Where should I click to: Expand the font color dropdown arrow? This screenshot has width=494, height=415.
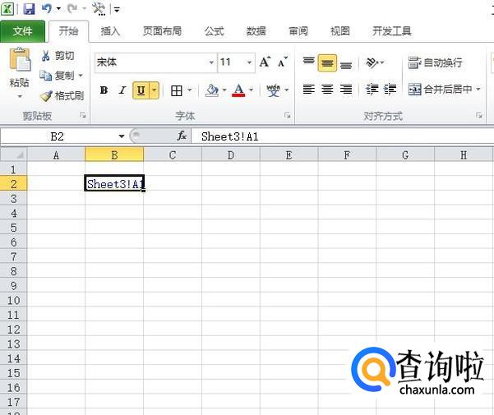coord(251,90)
